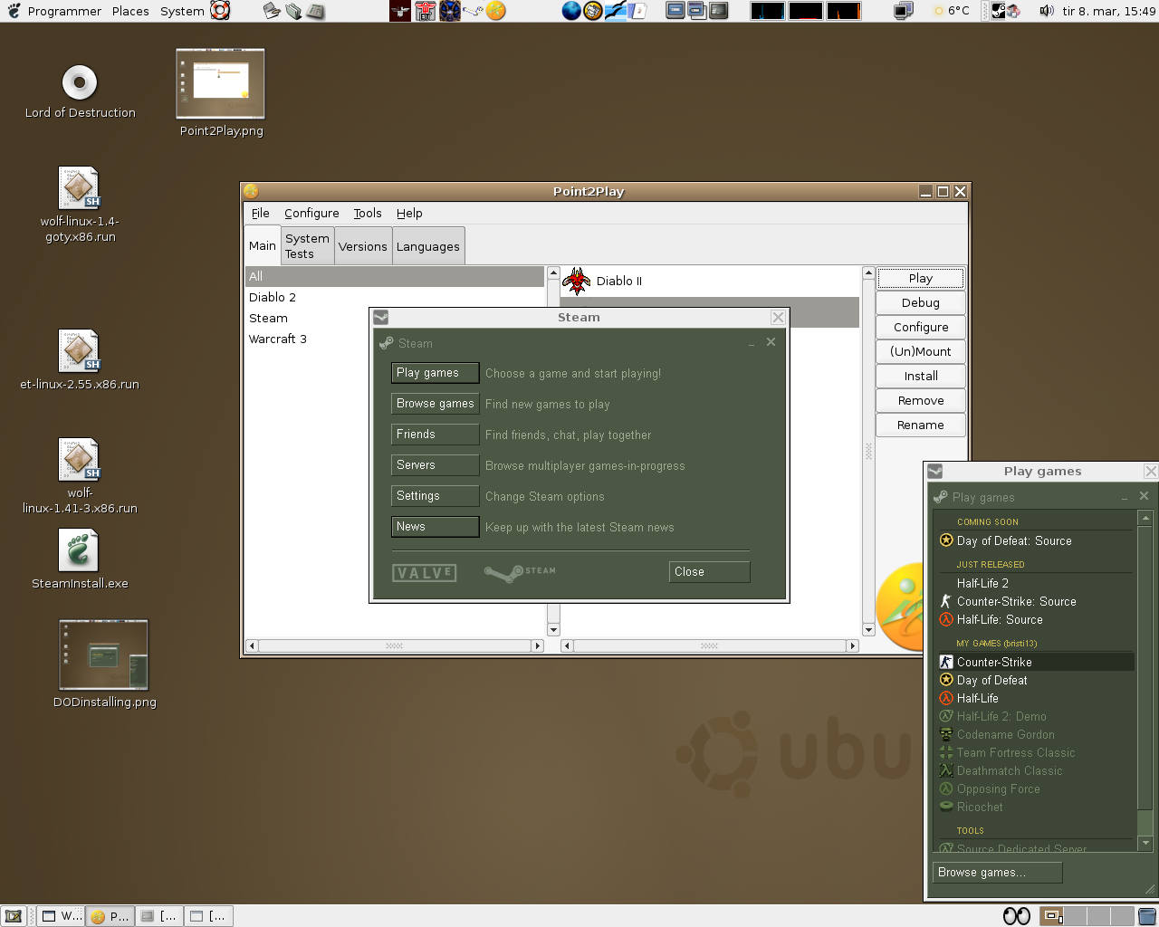
Task: Select the wolf-linux-1.41-3.x86.run script icon
Action: point(80,459)
